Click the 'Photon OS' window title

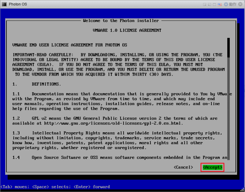click(18, 4)
